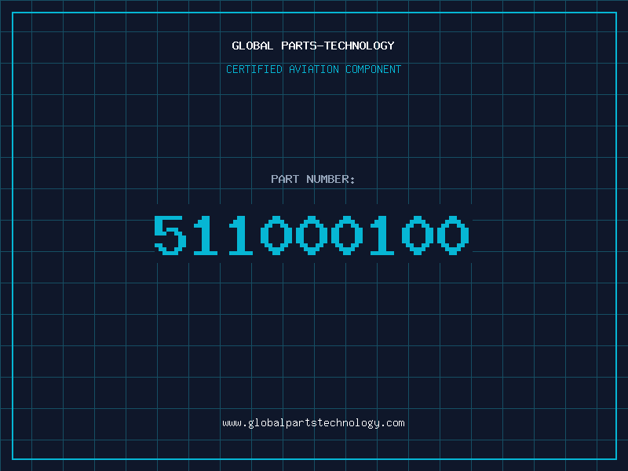Select the CERTIFIED AVIATION COMPONENT subtitle

click(x=313, y=69)
